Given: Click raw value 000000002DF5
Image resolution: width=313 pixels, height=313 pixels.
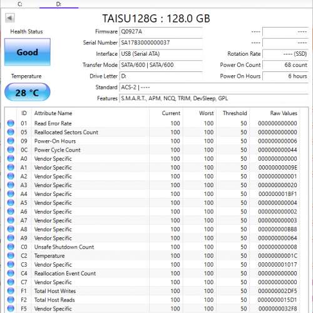Looking at the screenshot, I should click(277, 291).
